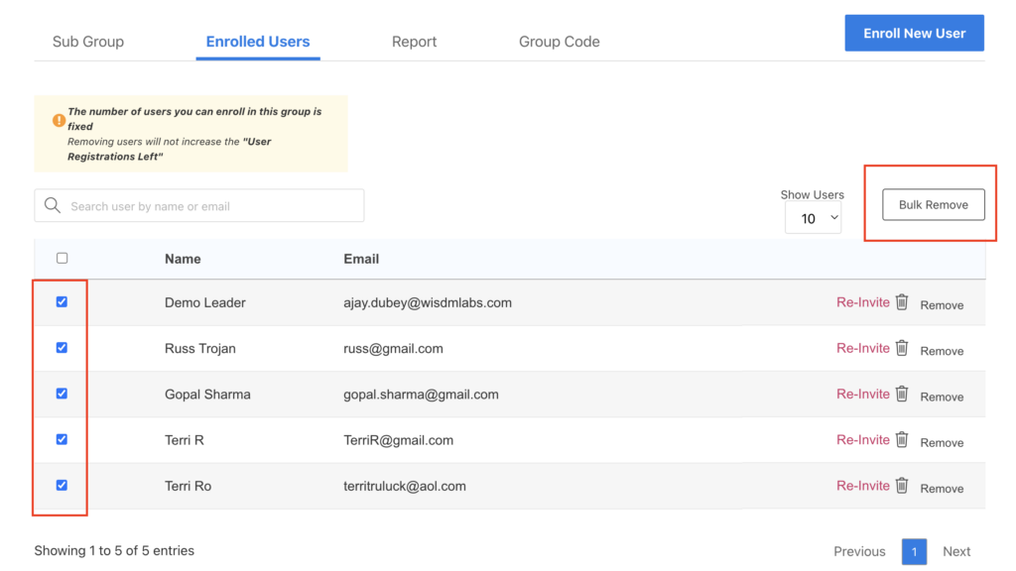Click trash icon for Russ Trojan row
This screenshot has height=571, width=1016.
coord(901,348)
